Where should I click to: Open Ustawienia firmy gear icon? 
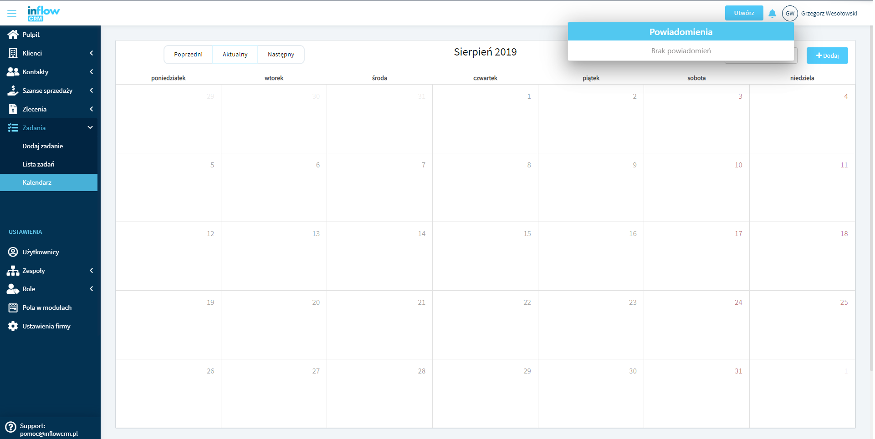(x=13, y=326)
